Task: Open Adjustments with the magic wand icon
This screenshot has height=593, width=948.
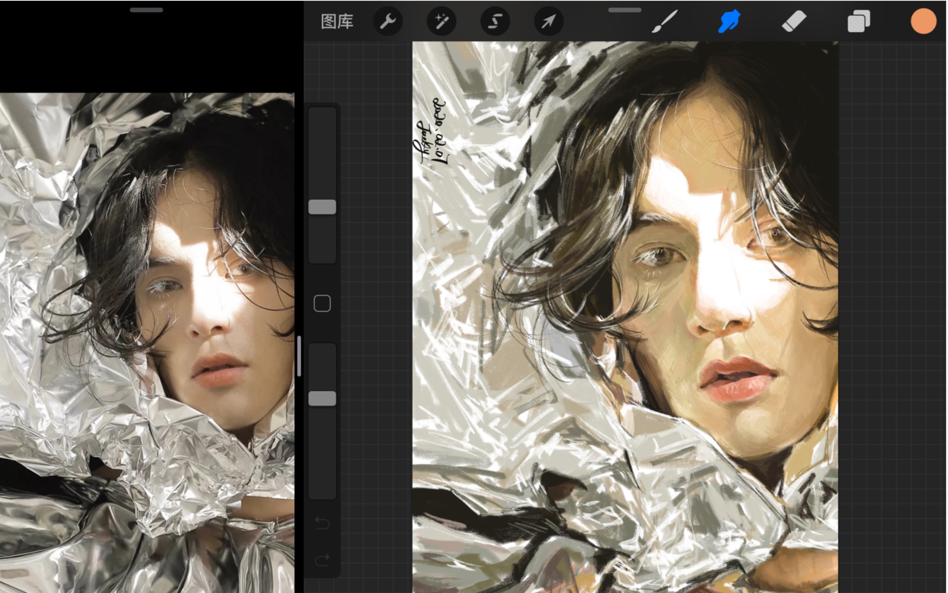Action: pyautogui.click(x=442, y=21)
